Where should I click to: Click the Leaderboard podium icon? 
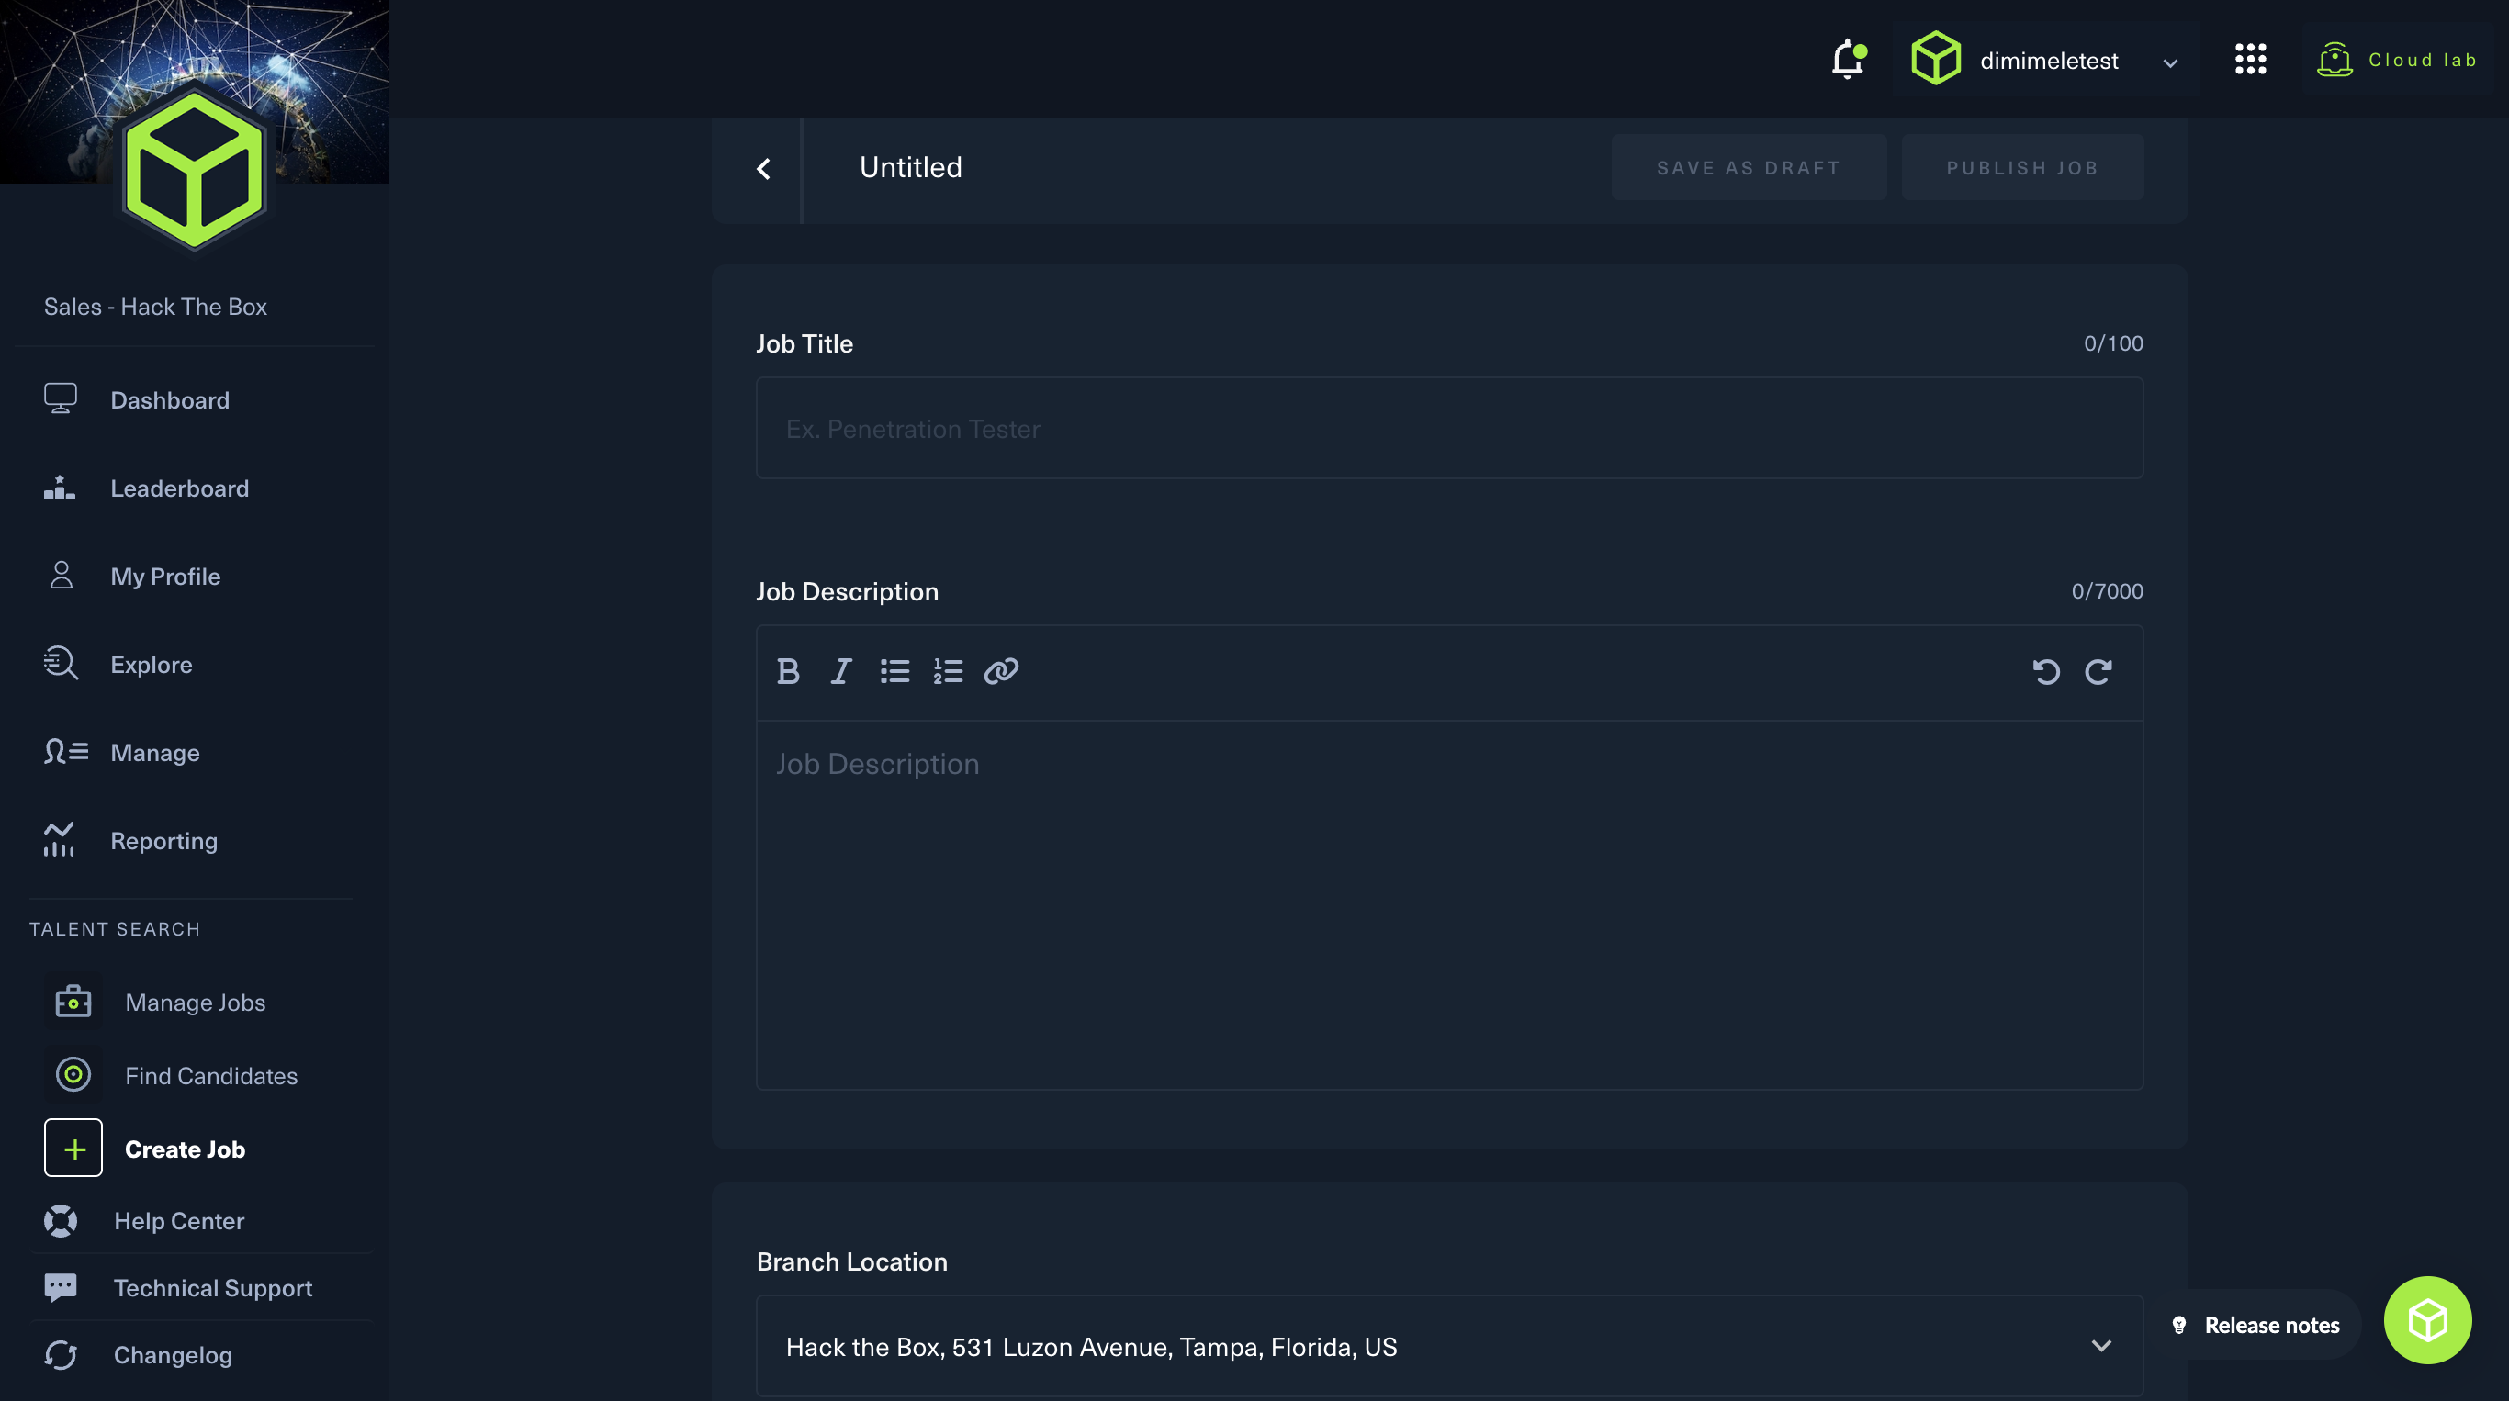click(60, 488)
